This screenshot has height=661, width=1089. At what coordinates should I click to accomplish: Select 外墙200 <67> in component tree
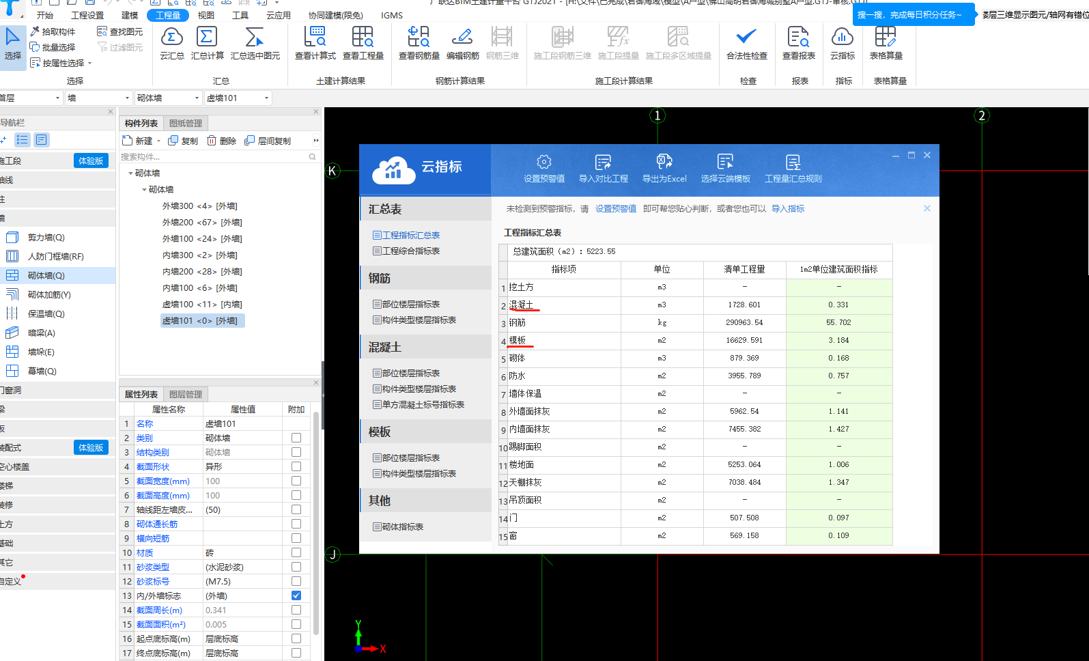click(202, 223)
